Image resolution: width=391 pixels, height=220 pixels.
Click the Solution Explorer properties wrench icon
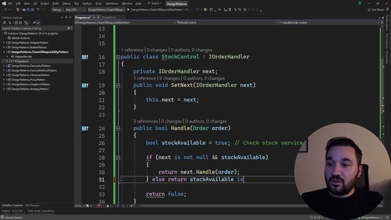coord(34,23)
